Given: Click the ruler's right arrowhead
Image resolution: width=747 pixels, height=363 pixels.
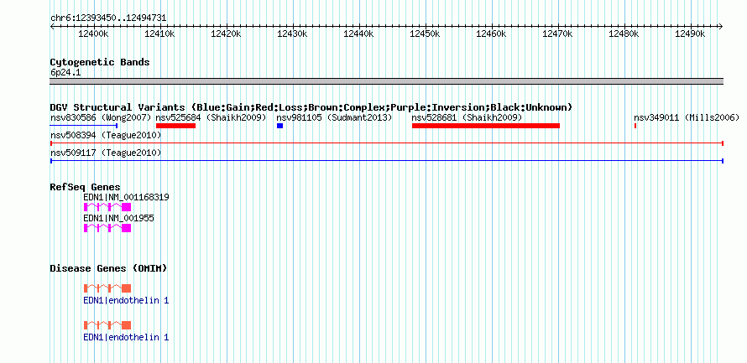Looking at the screenshot, I should (721, 27).
